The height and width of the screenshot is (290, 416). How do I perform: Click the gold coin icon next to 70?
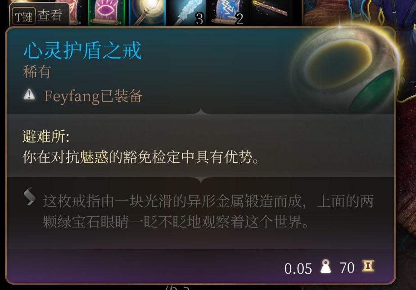pos(368,266)
